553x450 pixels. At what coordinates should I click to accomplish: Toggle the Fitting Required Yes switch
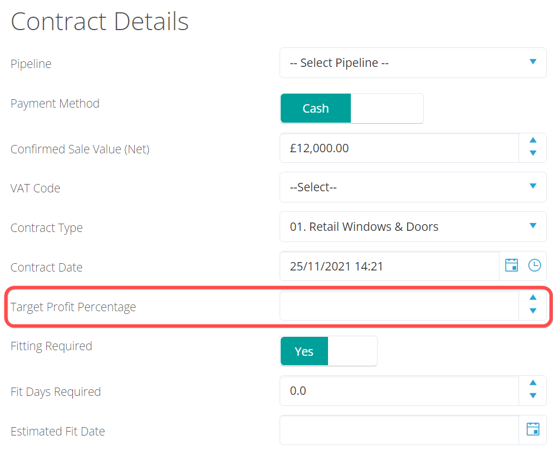(x=304, y=351)
